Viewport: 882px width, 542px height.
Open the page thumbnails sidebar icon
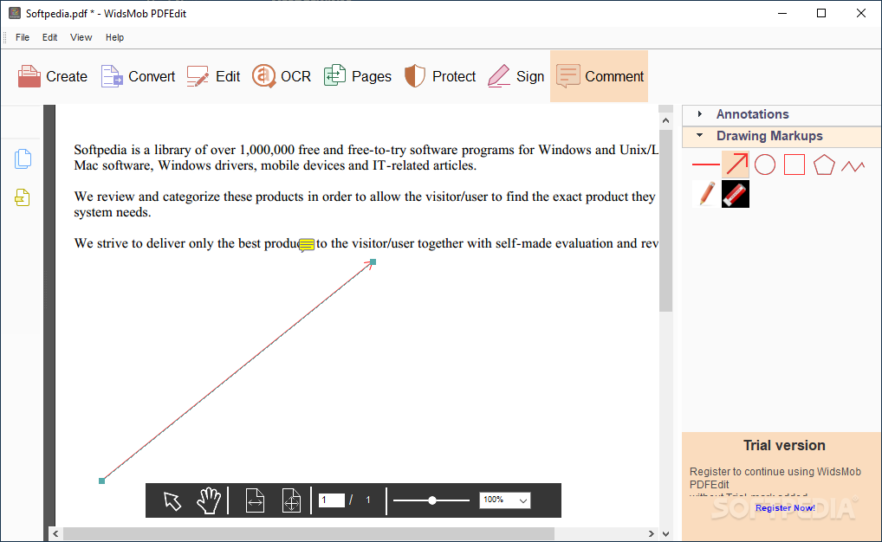click(23, 159)
